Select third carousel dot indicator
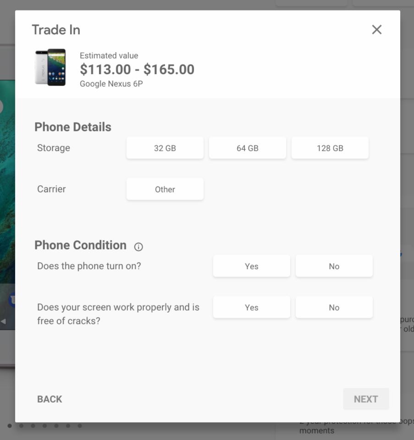414x440 pixels. [33, 426]
